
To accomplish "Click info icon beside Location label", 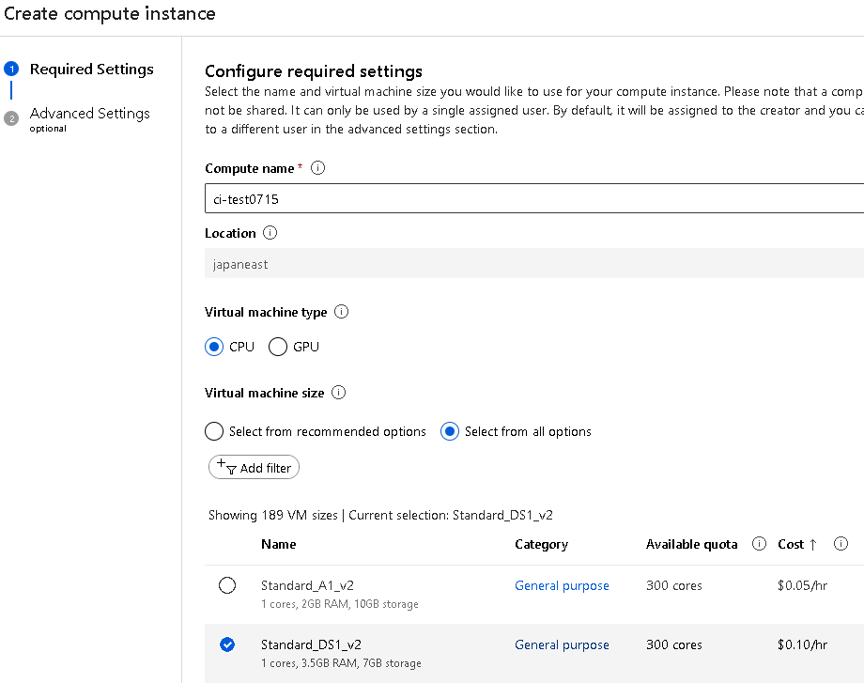I will [x=270, y=233].
